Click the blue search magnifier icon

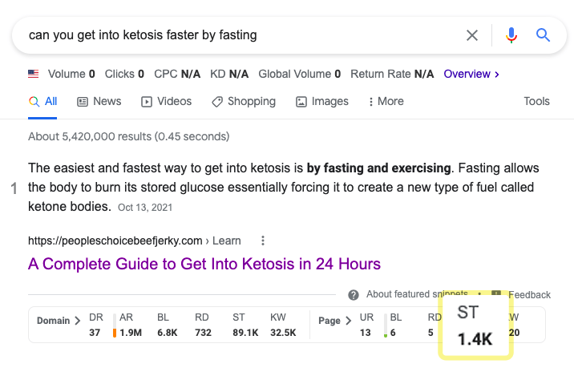[543, 35]
